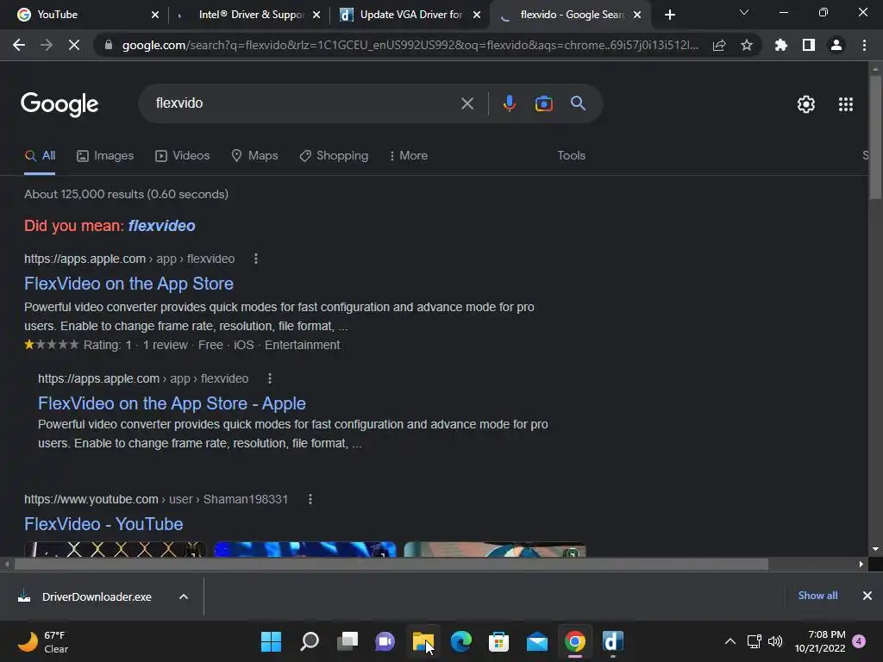Expand the More search filters menu

click(409, 155)
